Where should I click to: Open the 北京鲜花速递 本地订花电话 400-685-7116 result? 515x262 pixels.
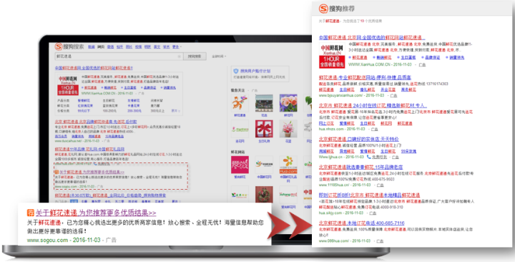coord(361,223)
